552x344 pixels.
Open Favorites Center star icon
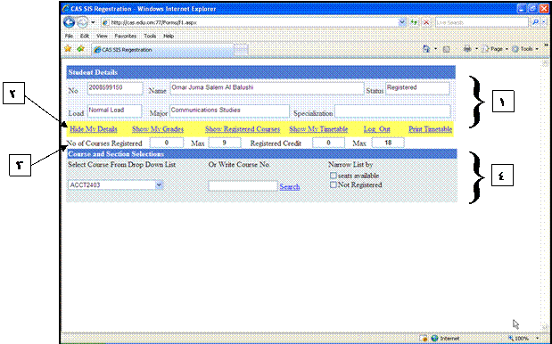tap(68, 49)
